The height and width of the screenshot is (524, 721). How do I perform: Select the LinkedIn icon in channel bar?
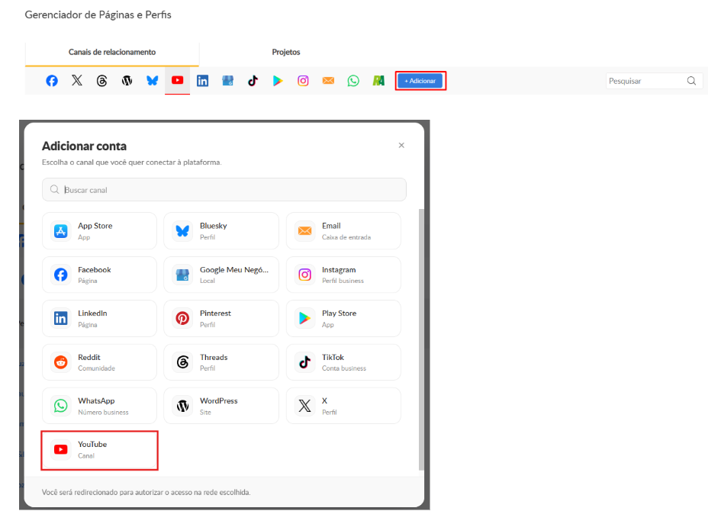point(202,81)
